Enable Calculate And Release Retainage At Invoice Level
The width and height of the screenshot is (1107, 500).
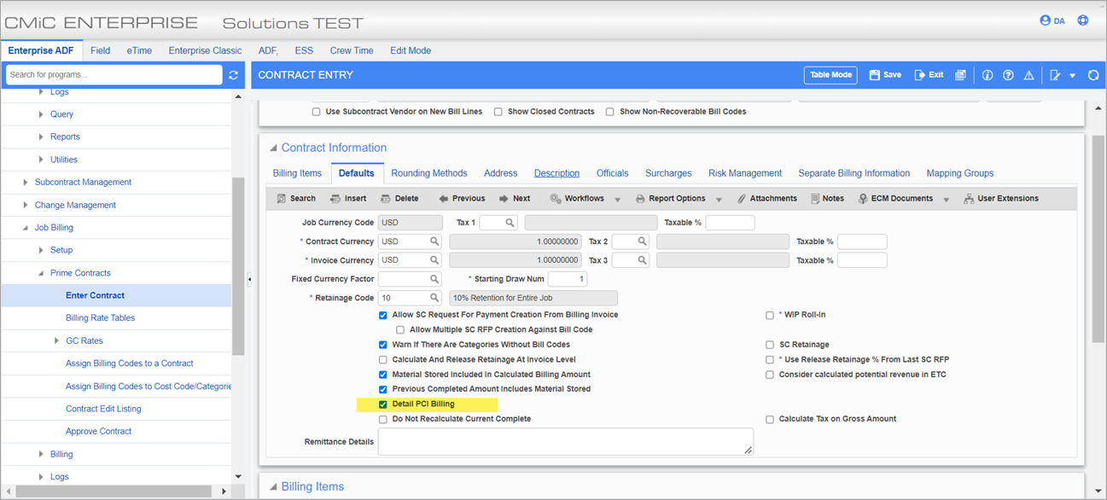(x=383, y=359)
